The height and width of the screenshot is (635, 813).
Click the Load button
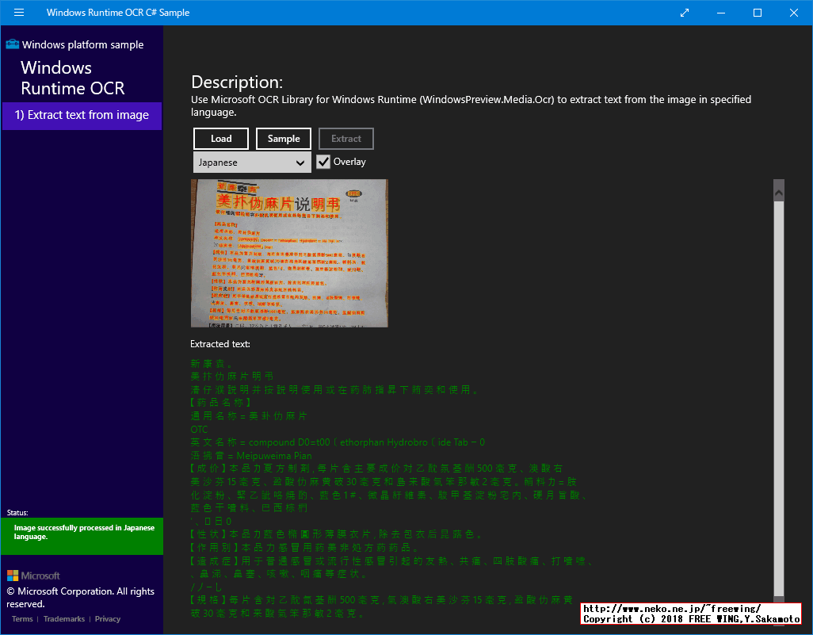[221, 138]
